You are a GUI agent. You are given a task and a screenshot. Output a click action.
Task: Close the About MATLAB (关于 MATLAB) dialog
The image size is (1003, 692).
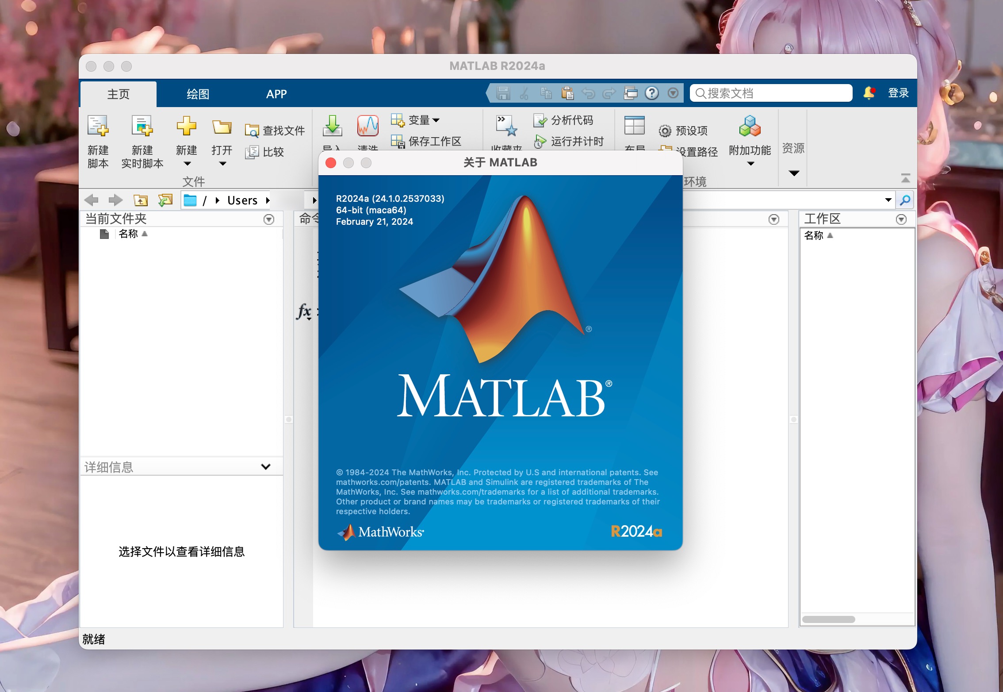(x=331, y=163)
